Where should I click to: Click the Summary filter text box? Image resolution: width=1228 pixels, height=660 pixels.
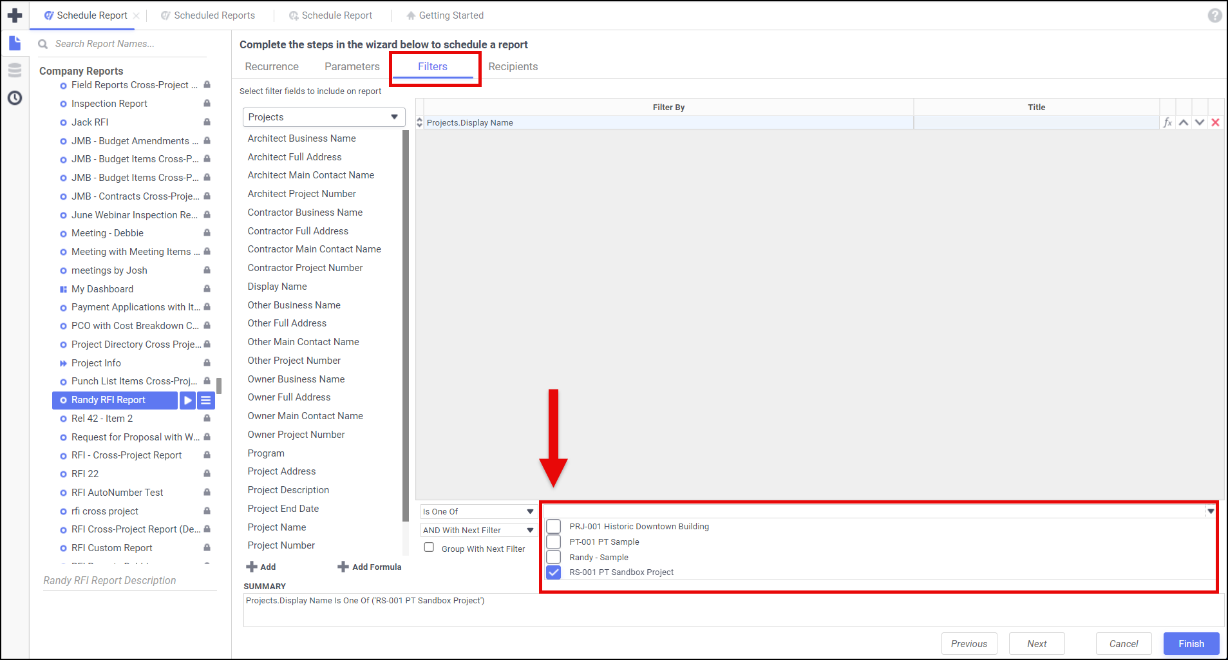(x=733, y=609)
